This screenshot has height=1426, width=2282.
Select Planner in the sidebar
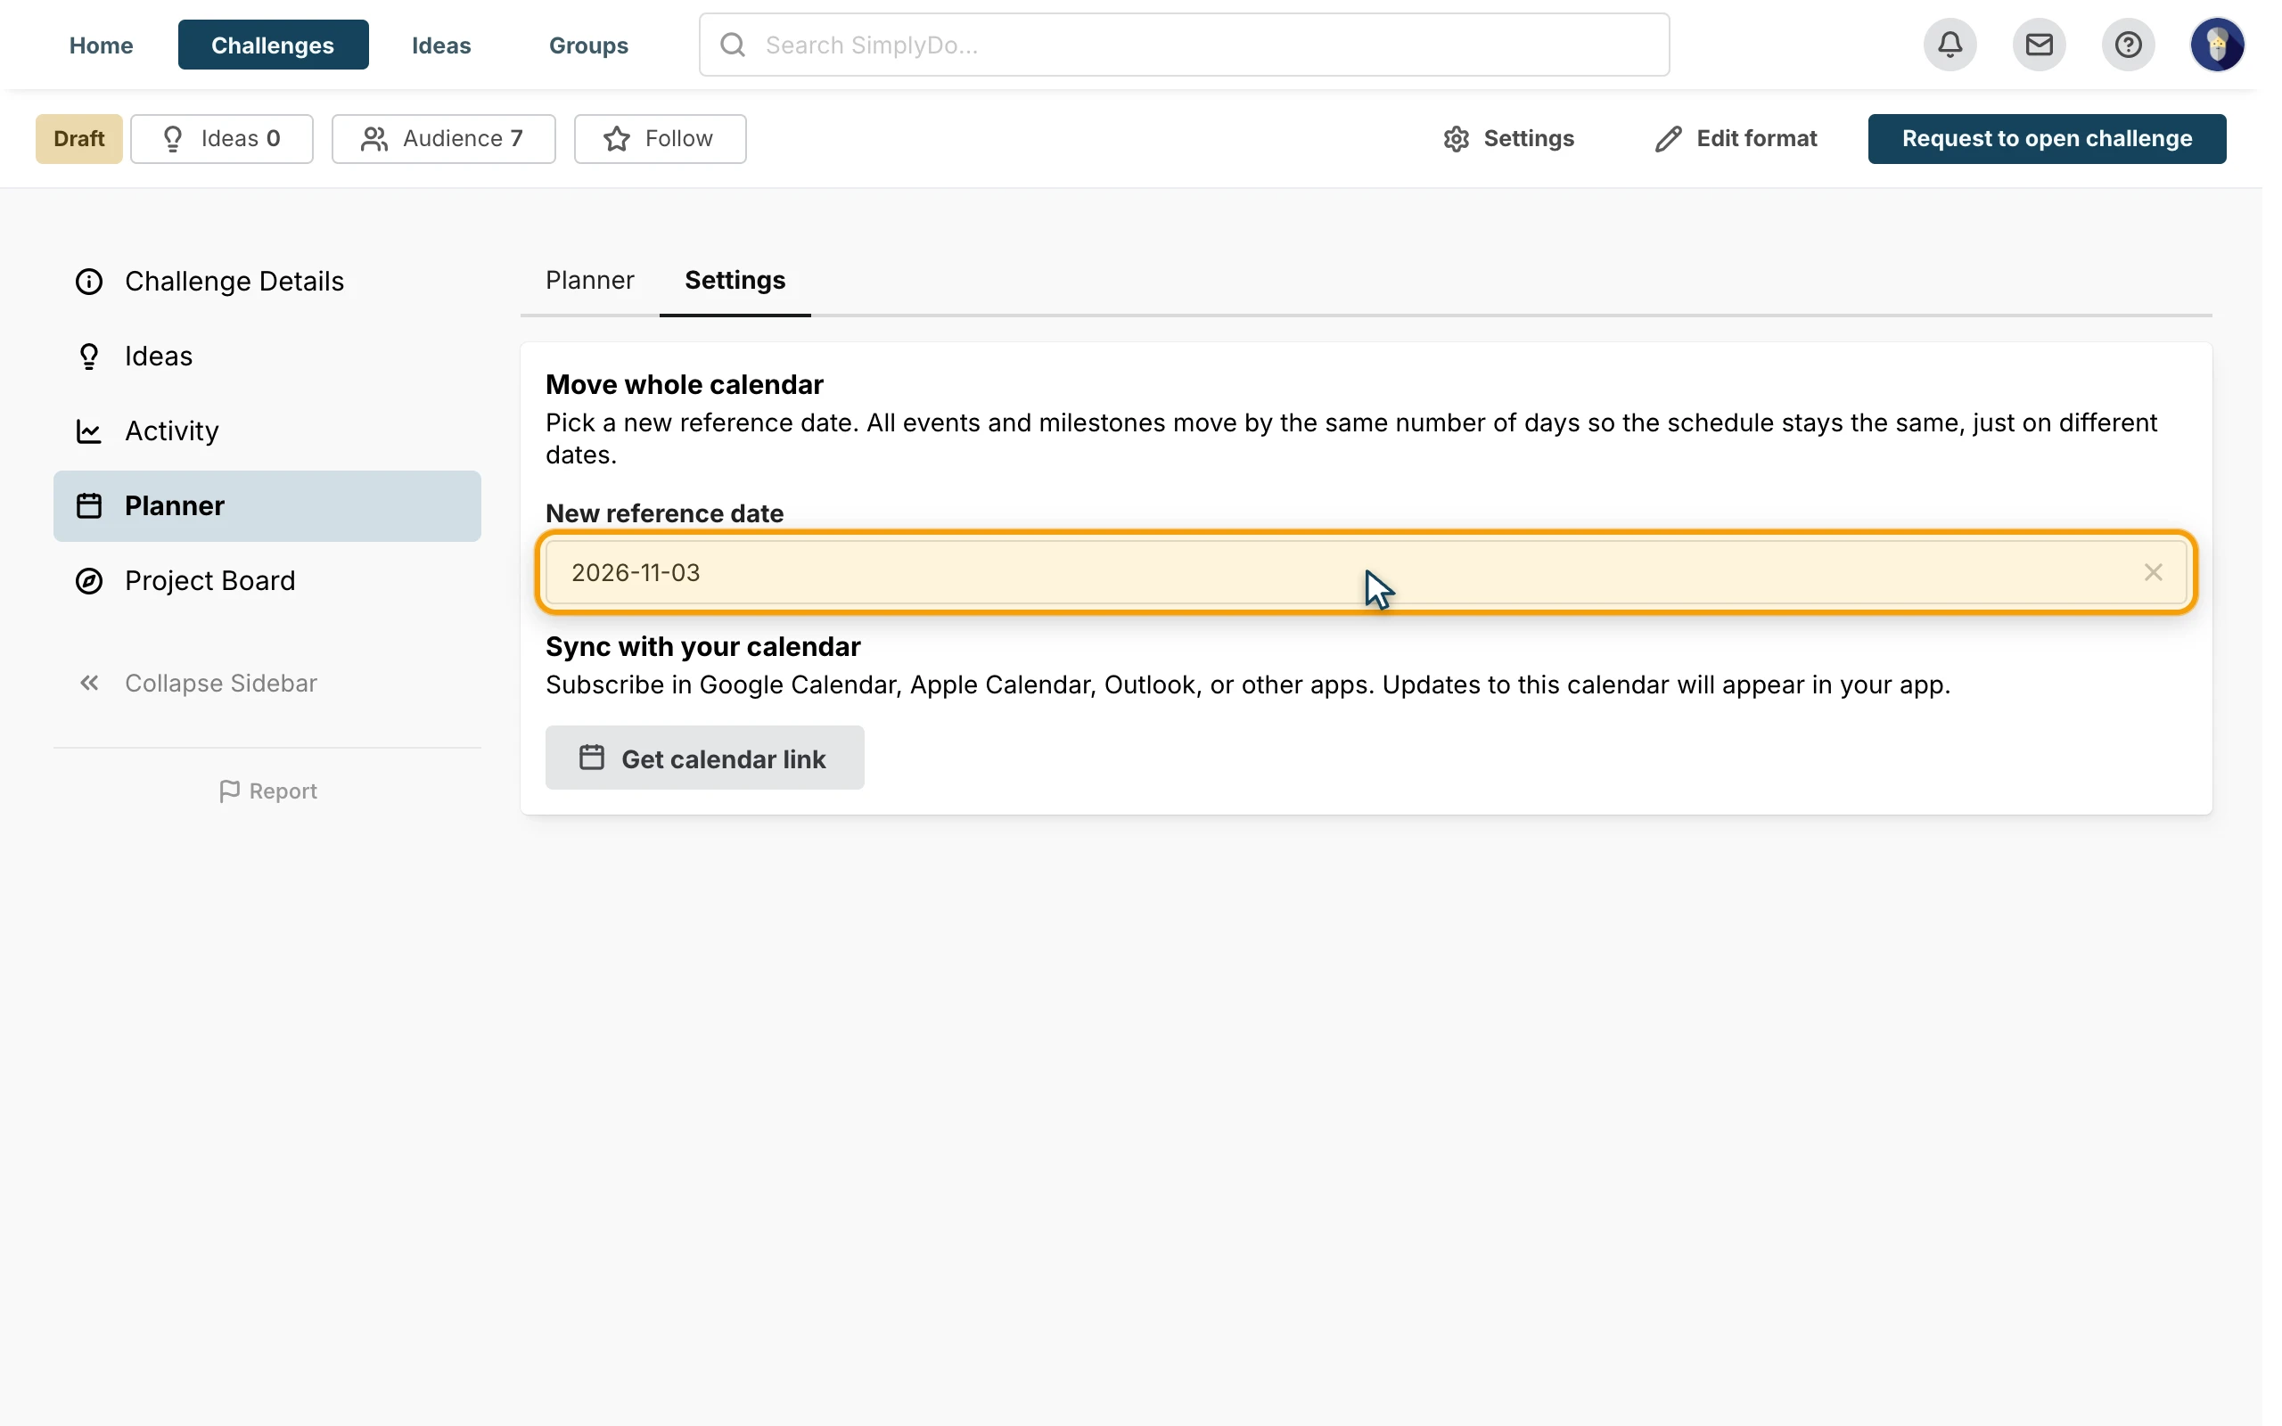pyautogui.click(x=267, y=505)
